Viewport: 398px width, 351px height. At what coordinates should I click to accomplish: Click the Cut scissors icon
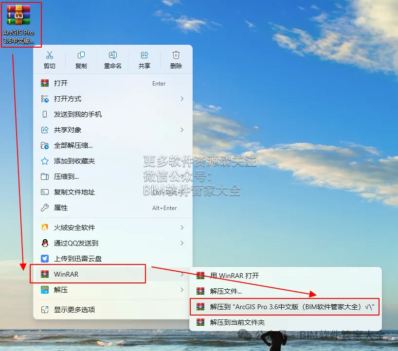[50, 55]
